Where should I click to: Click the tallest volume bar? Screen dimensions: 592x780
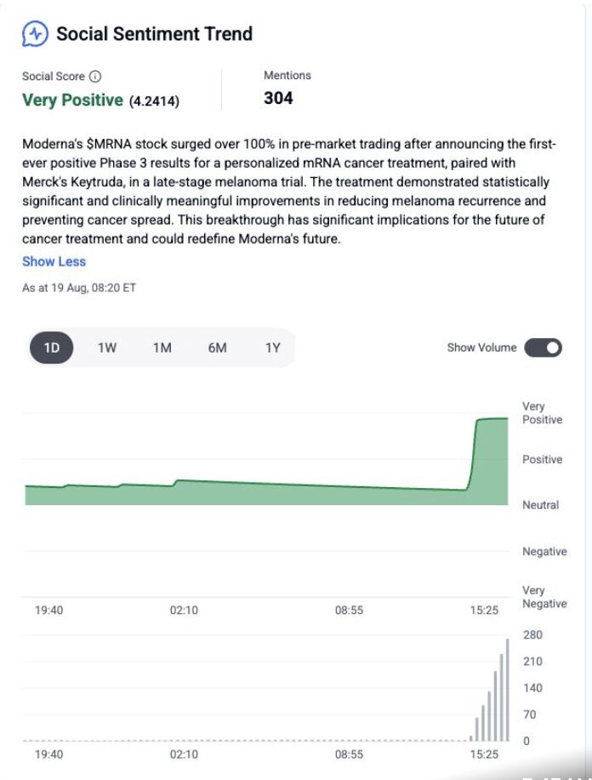point(508,690)
